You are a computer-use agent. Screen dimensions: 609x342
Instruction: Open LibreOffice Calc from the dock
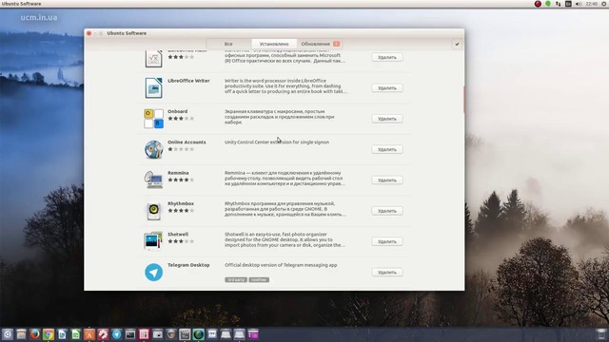pyautogui.click(x=75, y=334)
